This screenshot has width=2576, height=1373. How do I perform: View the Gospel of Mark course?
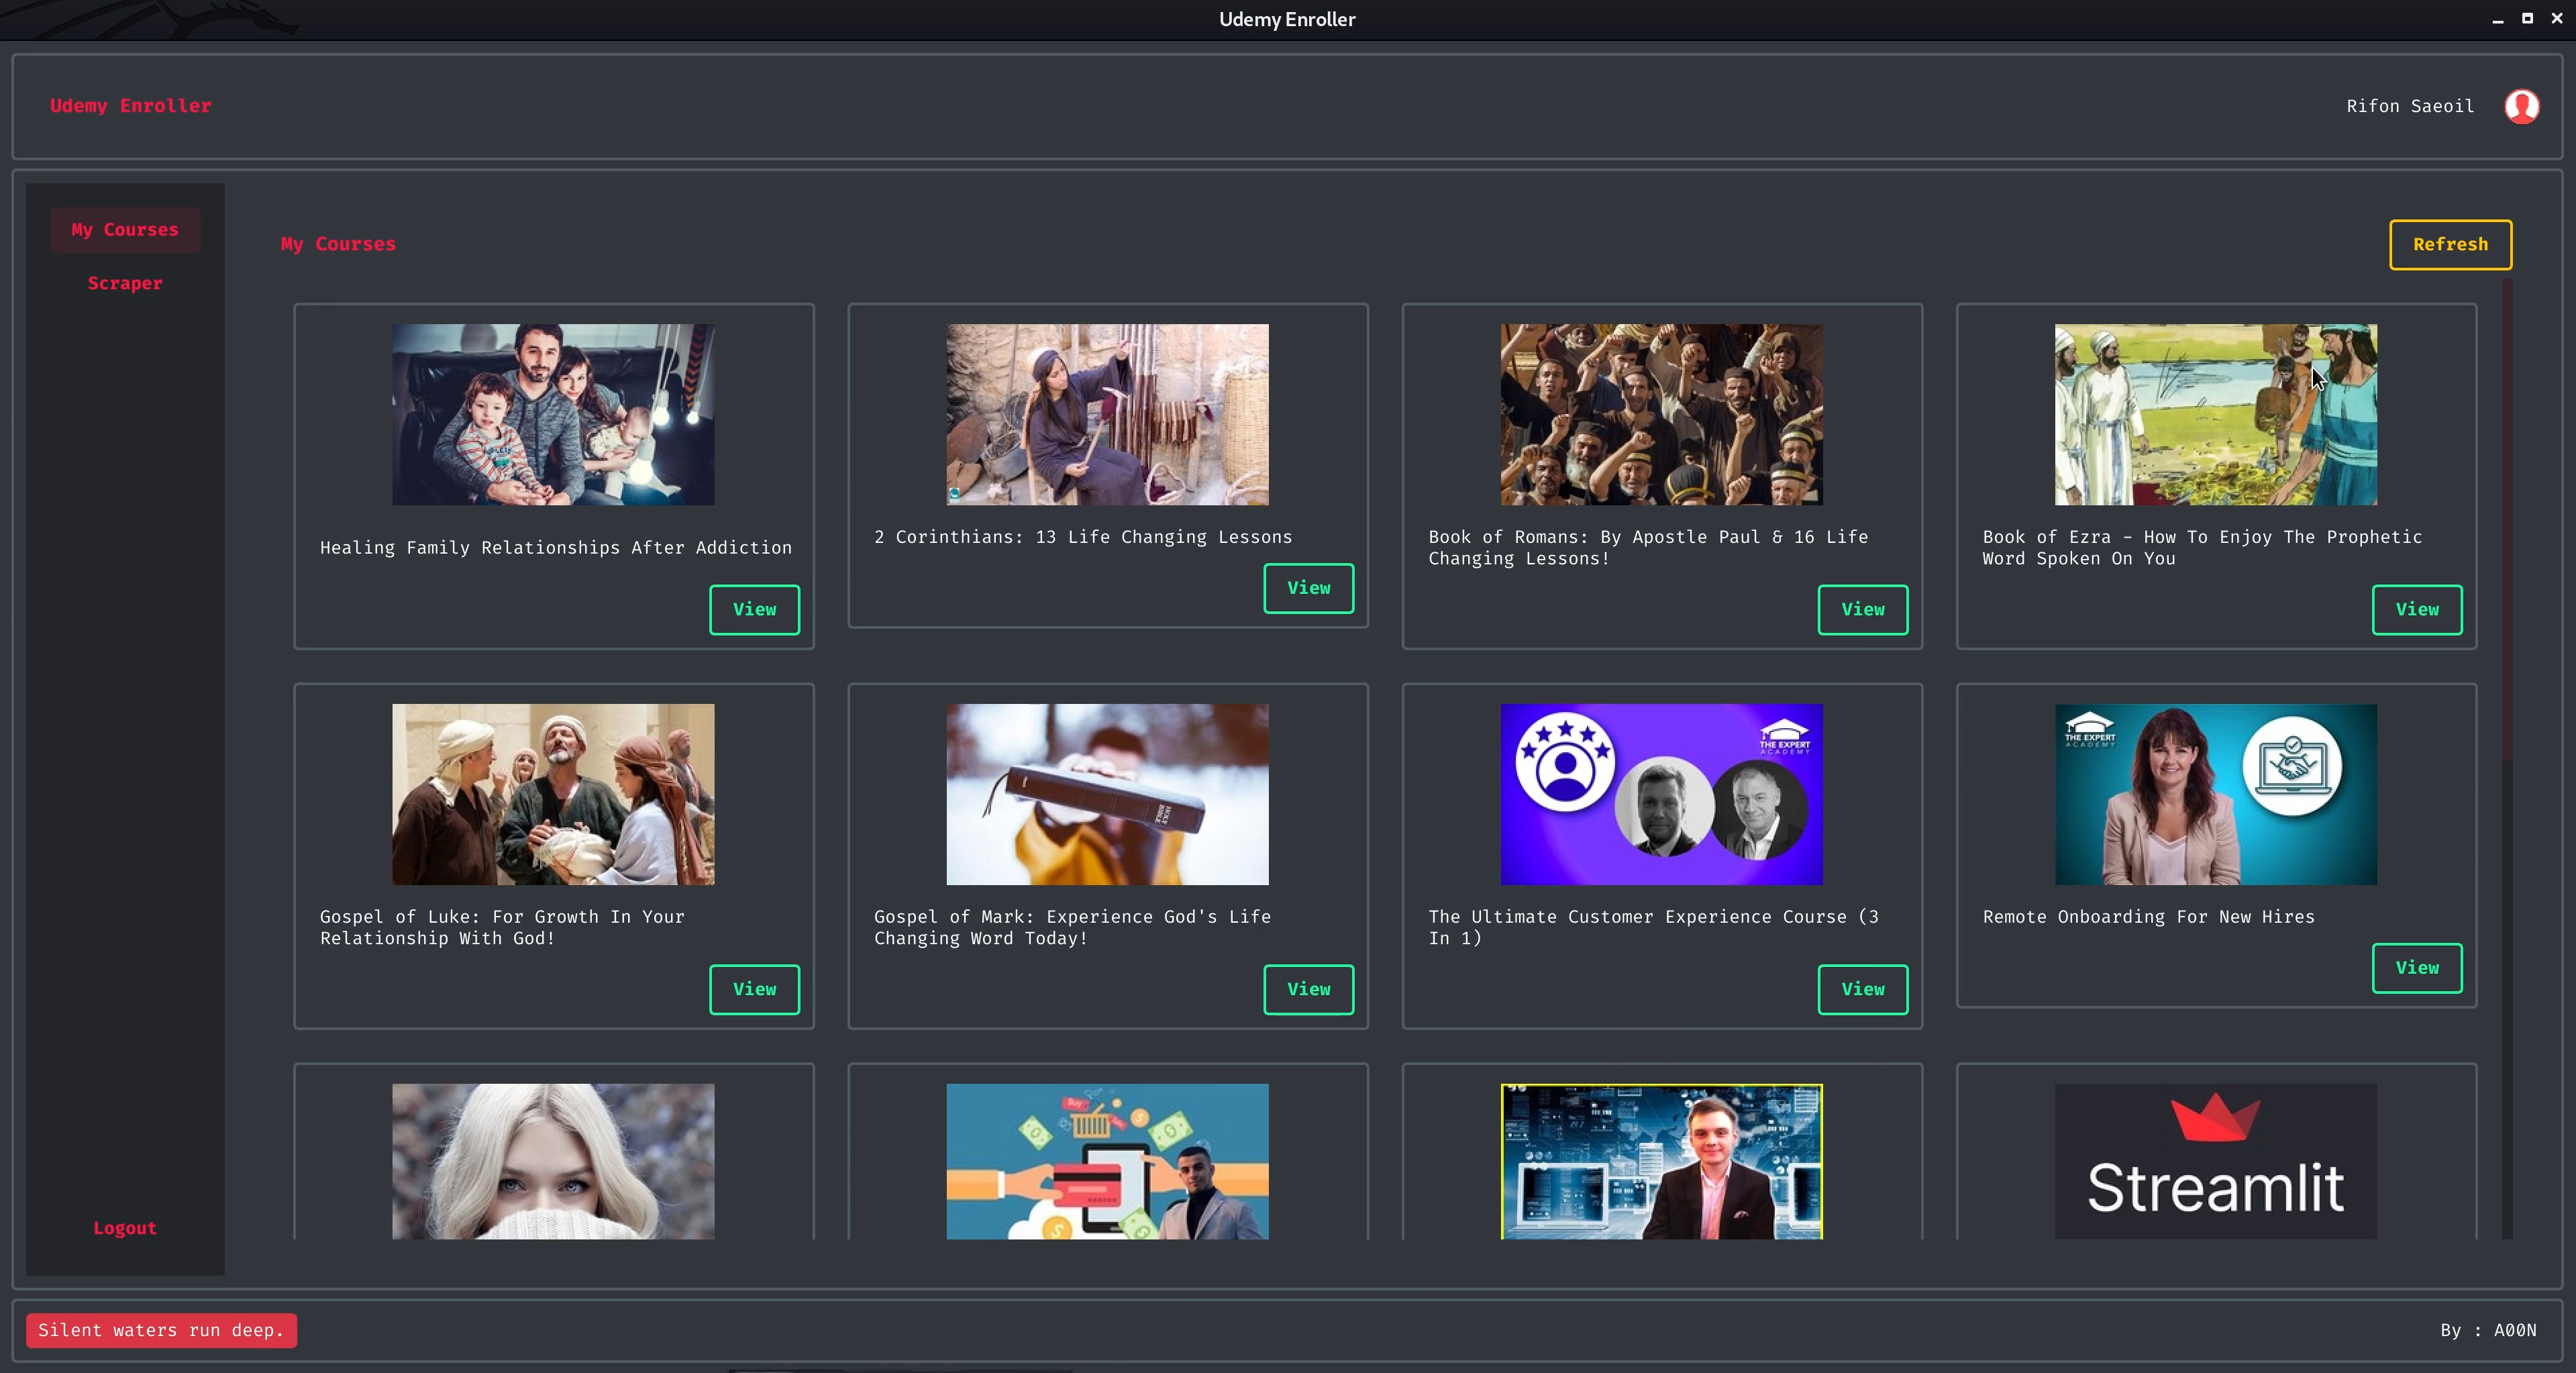1308,990
